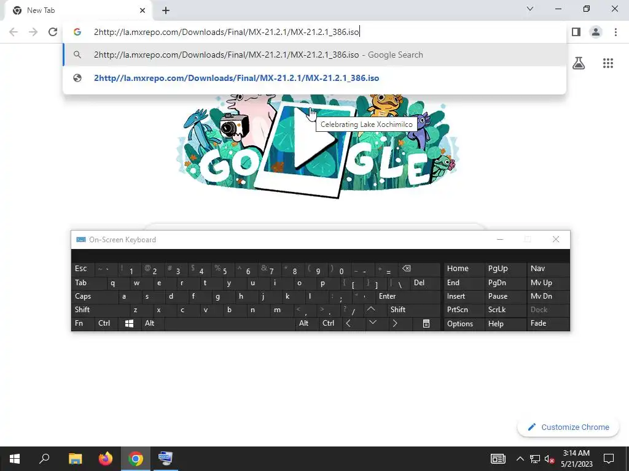Open On-Screen Keyboard Help
Image resolution: width=629 pixels, height=471 pixels.
coord(505,324)
